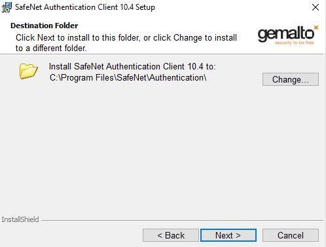Click the orange star on gemalto logo
326x247 pixels.
[x=316, y=28]
